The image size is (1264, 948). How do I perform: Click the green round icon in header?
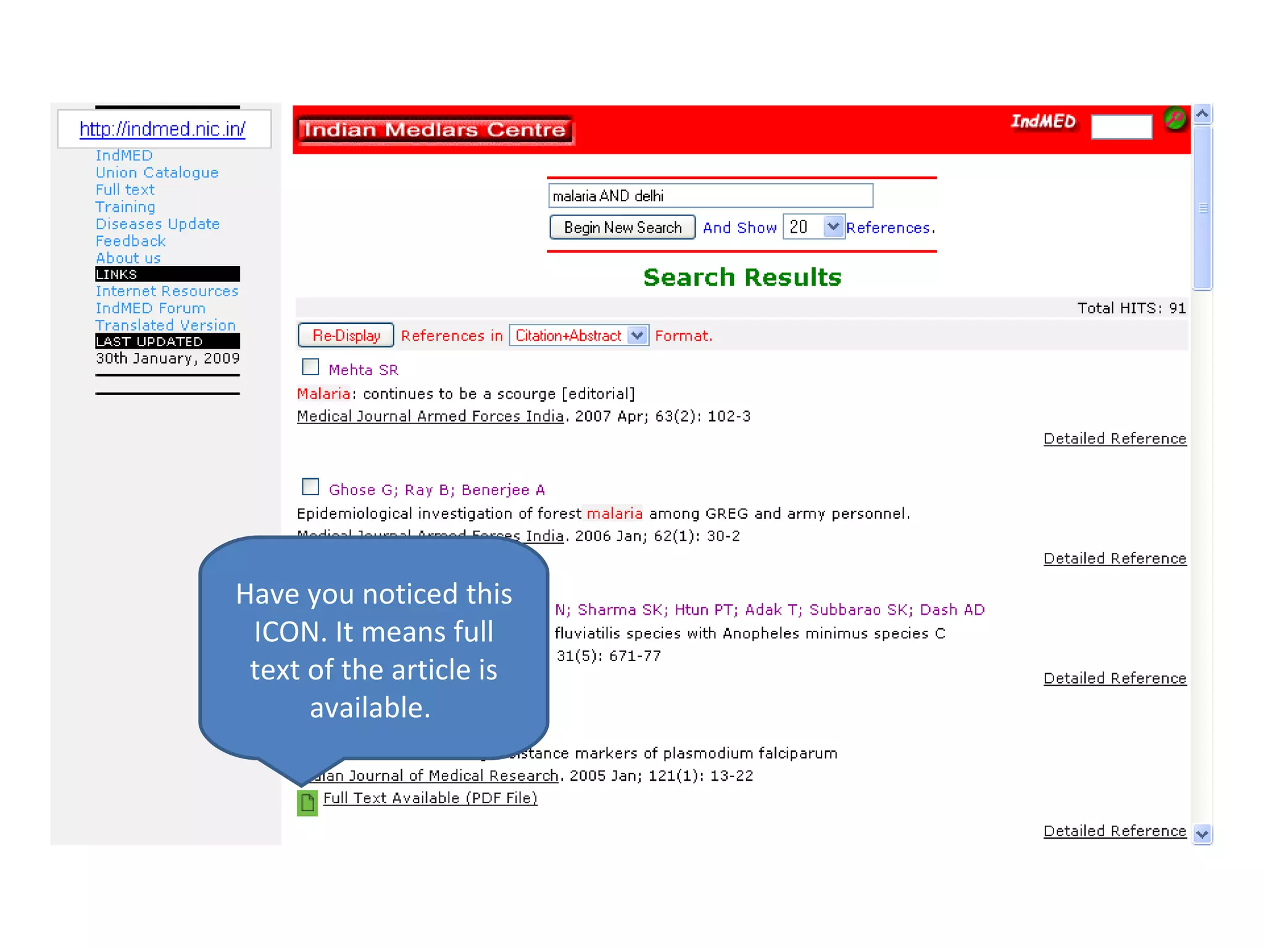click(x=1175, y=118)
